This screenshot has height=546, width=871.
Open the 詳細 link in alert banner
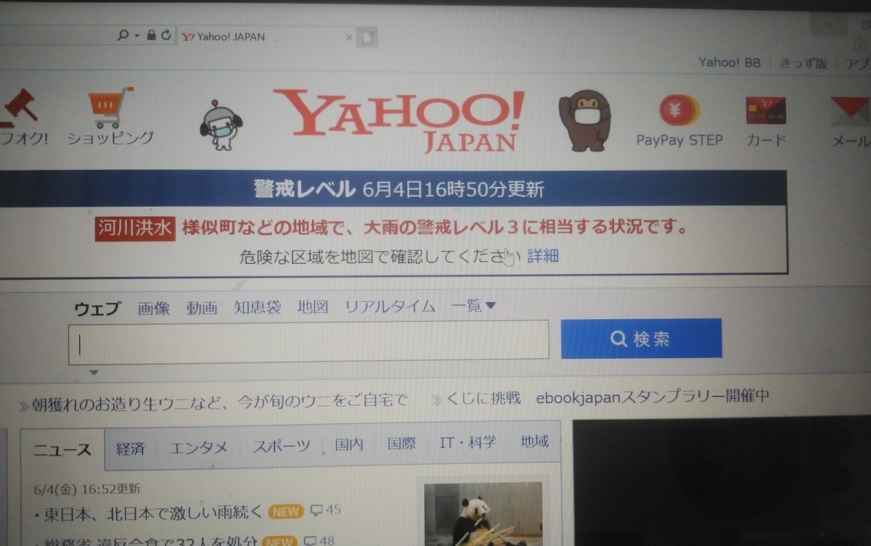click(x=543, y=256)
